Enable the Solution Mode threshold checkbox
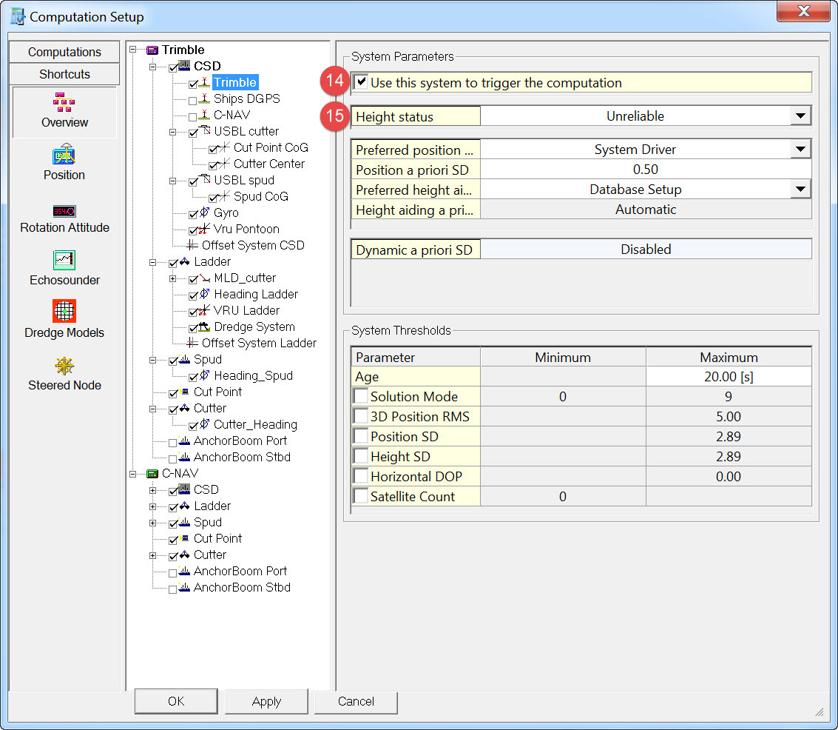 [x=360, y=396]
